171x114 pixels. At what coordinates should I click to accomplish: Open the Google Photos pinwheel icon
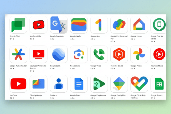point(139,54)
